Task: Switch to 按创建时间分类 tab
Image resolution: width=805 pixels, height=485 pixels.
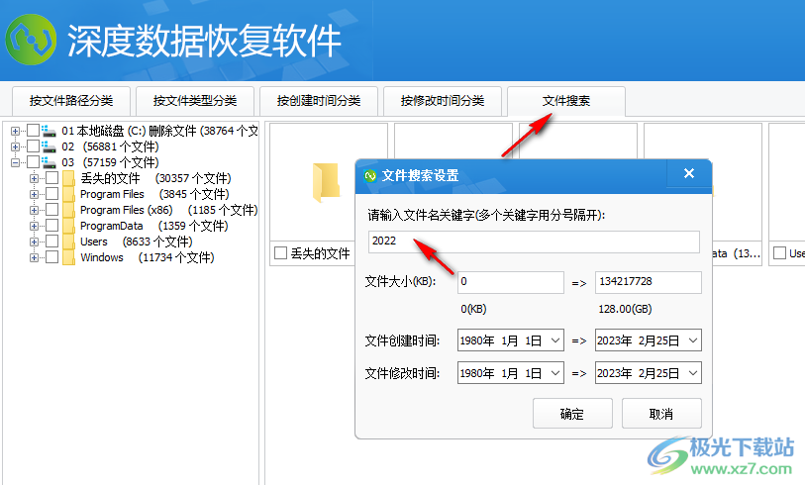Action: [x=319, y=101]
